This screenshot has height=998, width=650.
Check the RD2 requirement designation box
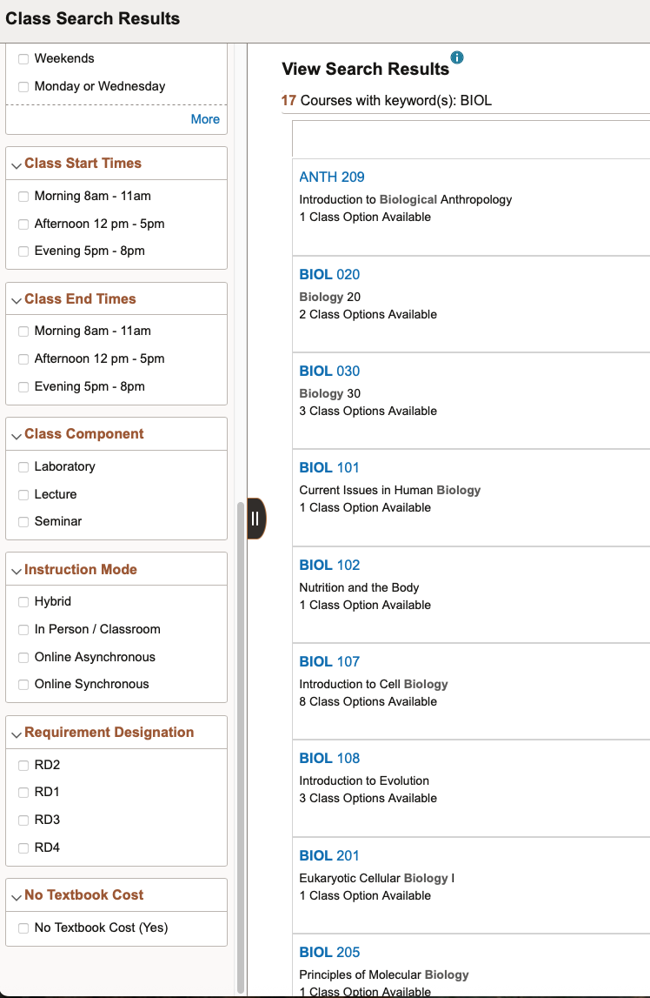click(23, 766)
